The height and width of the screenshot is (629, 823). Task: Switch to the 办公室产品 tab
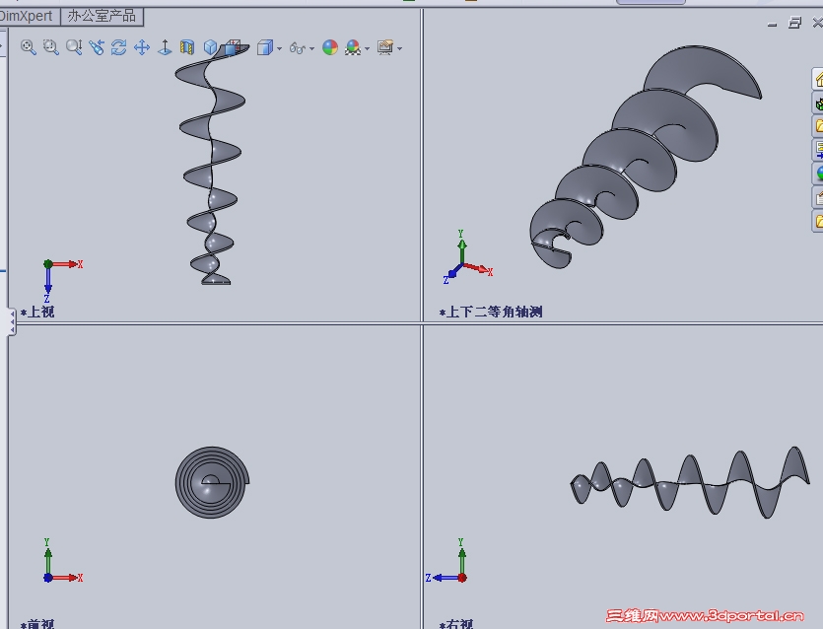point(102,17)
